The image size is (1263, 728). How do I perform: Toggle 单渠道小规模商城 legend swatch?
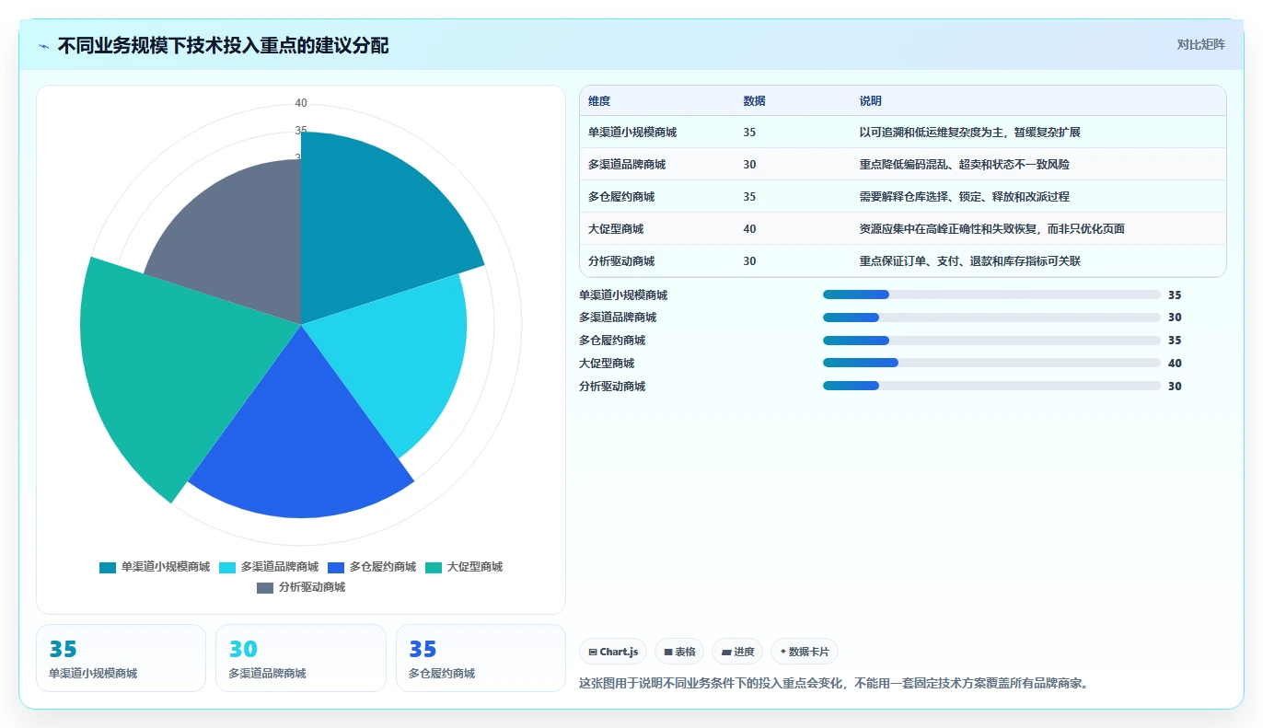[108, 567]
